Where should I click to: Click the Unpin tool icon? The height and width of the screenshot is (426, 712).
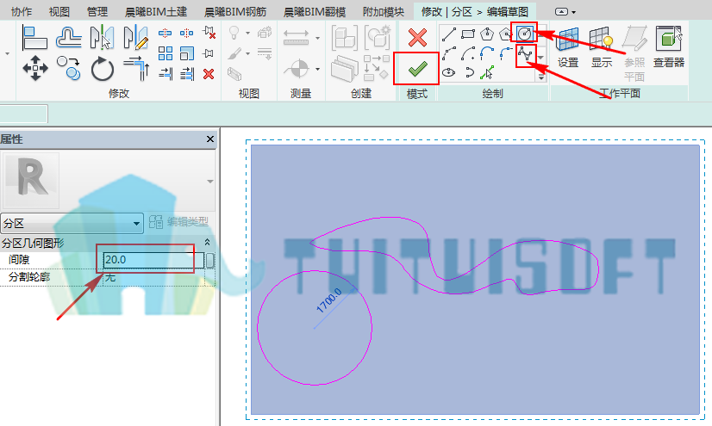tap(209, 32)
